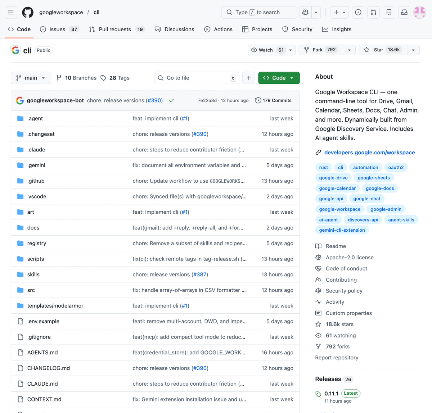Open Apache-2.0 license link
This screenshot has height=413, width=432.
(x=350, y=257)
